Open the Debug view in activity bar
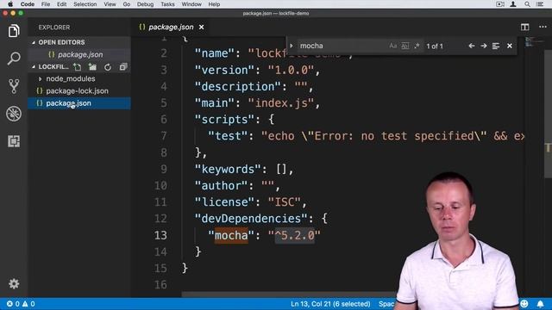 pyautogui.click(x=14, y=114)
